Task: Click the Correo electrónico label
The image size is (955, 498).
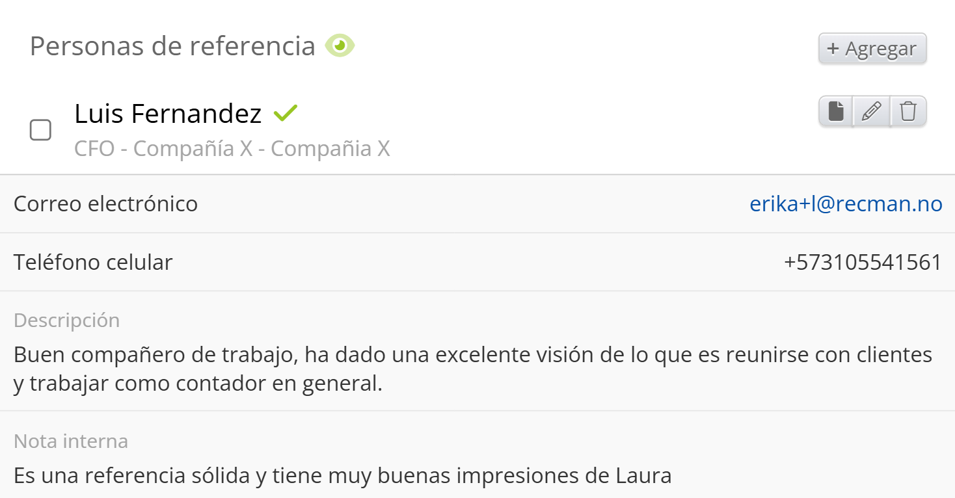Action: (105, 204)
